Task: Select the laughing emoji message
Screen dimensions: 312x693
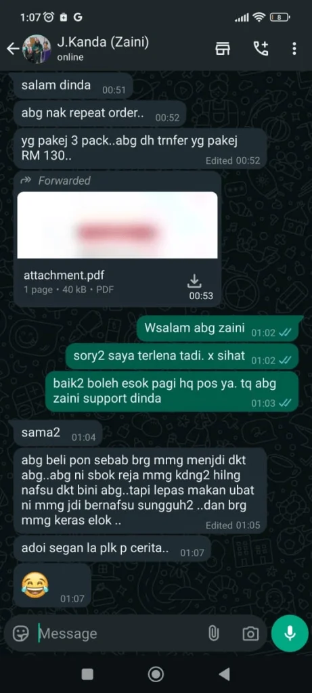Action: 52,585
